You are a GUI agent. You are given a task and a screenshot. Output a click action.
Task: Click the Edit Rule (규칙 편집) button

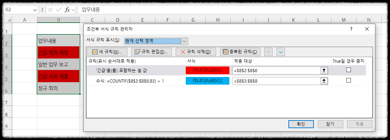click(x=152, y=52)
